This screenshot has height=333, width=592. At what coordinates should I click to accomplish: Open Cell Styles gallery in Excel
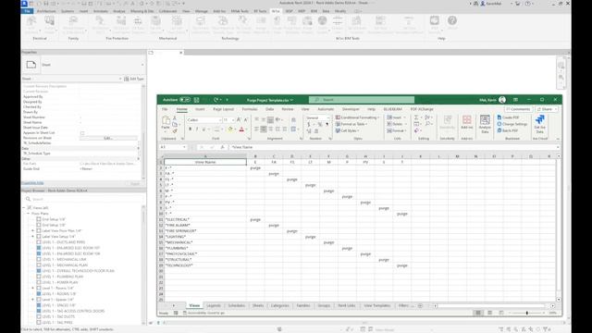tap(347, 130)
